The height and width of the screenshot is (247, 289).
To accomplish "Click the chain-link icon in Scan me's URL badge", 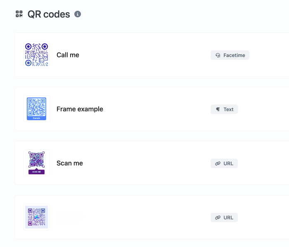I will tap(218, 164).
